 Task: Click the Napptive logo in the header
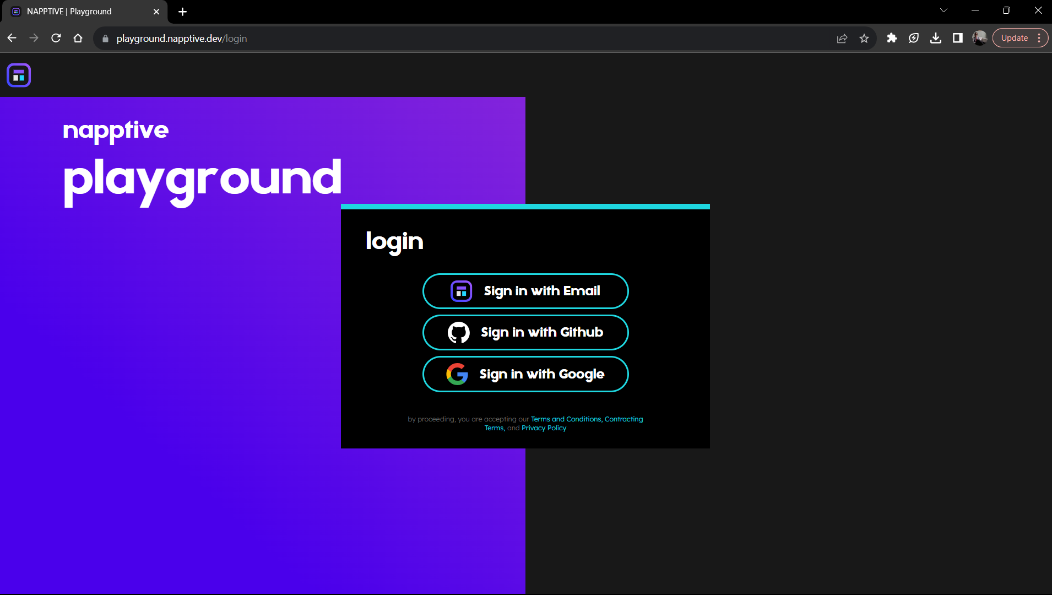[19, 75]
